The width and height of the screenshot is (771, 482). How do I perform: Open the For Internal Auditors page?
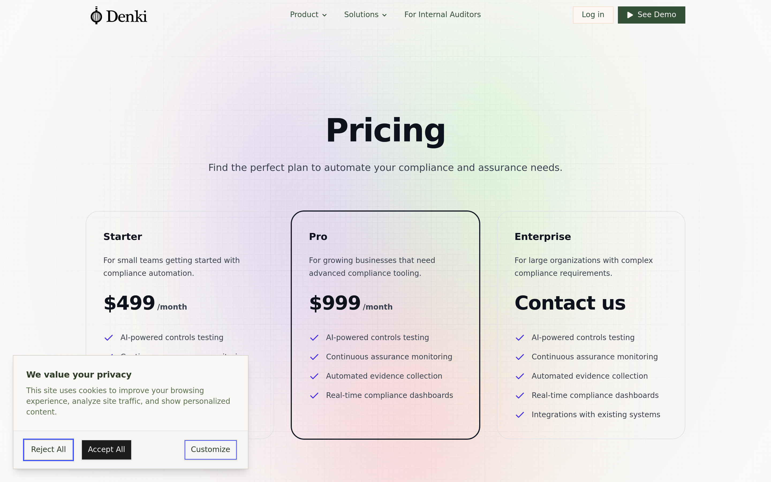coord(442,15)
